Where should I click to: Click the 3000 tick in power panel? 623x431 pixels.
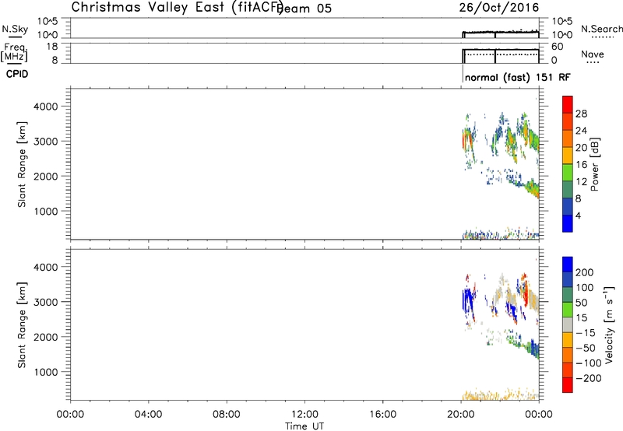tap(46, 142)
